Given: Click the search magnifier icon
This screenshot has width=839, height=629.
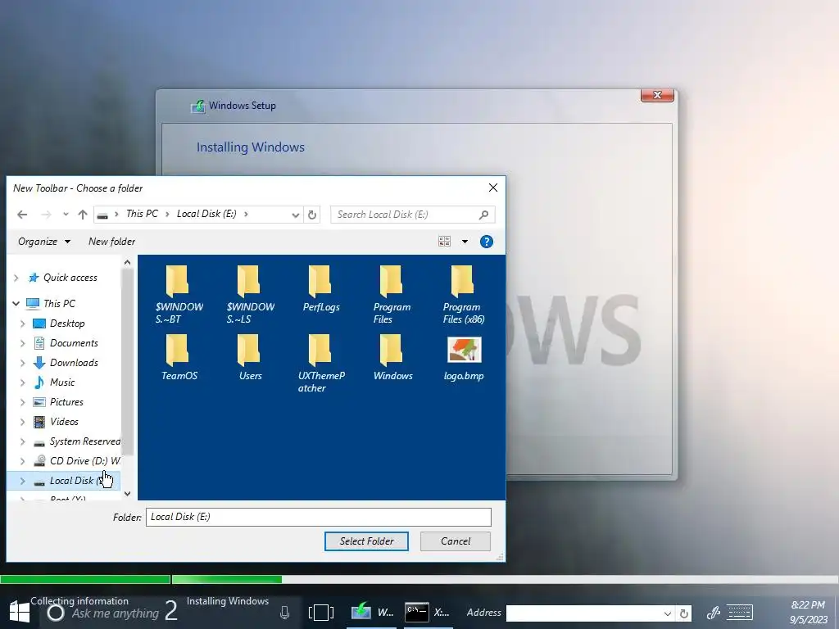Looking at the screenshot, I should 483,215.
